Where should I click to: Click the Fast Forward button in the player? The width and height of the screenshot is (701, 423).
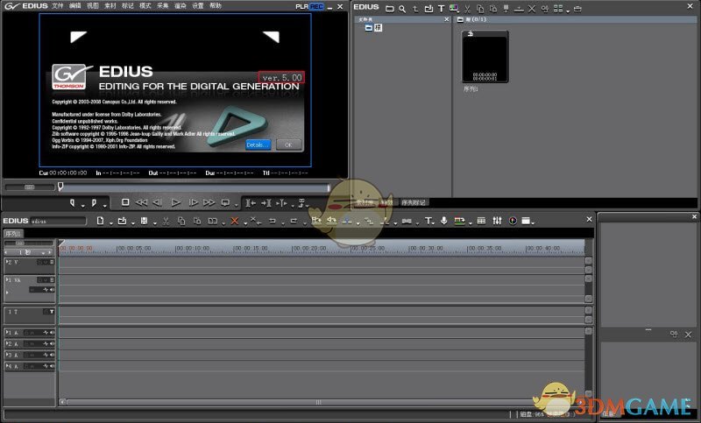pyautogui.click(x=209, y=202)
